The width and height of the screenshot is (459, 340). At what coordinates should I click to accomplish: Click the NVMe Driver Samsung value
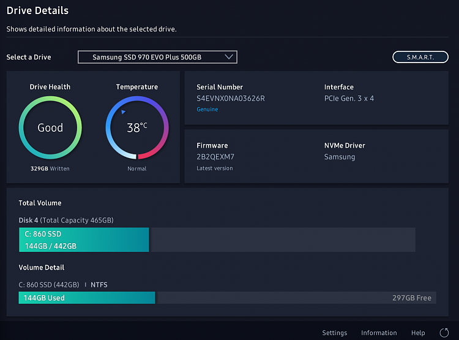340,157
